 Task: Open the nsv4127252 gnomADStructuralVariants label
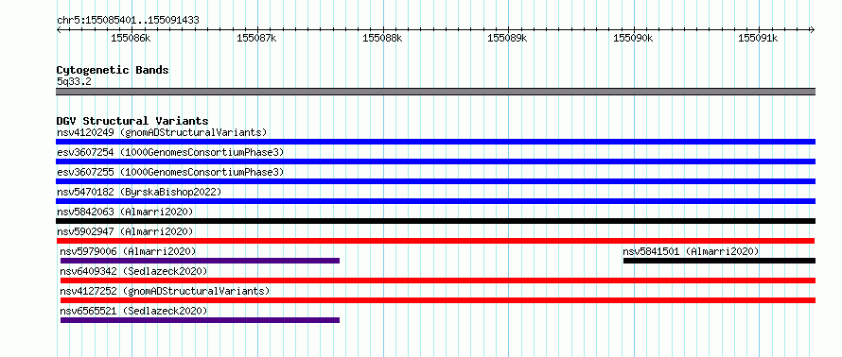point(165,291)
